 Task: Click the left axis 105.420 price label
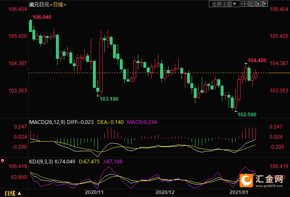18,36
